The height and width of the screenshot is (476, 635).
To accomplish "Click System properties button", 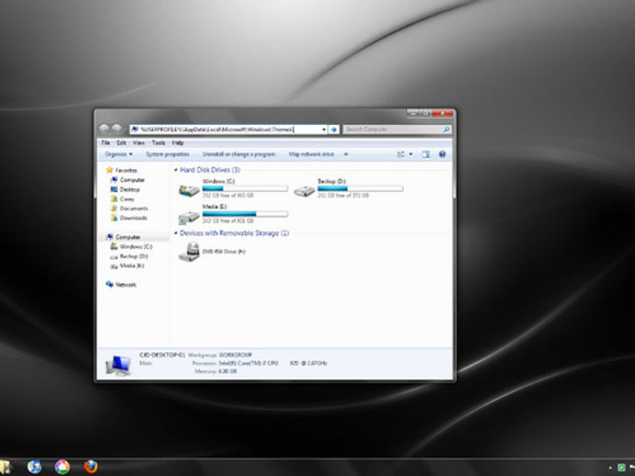I will coord(167,154).
